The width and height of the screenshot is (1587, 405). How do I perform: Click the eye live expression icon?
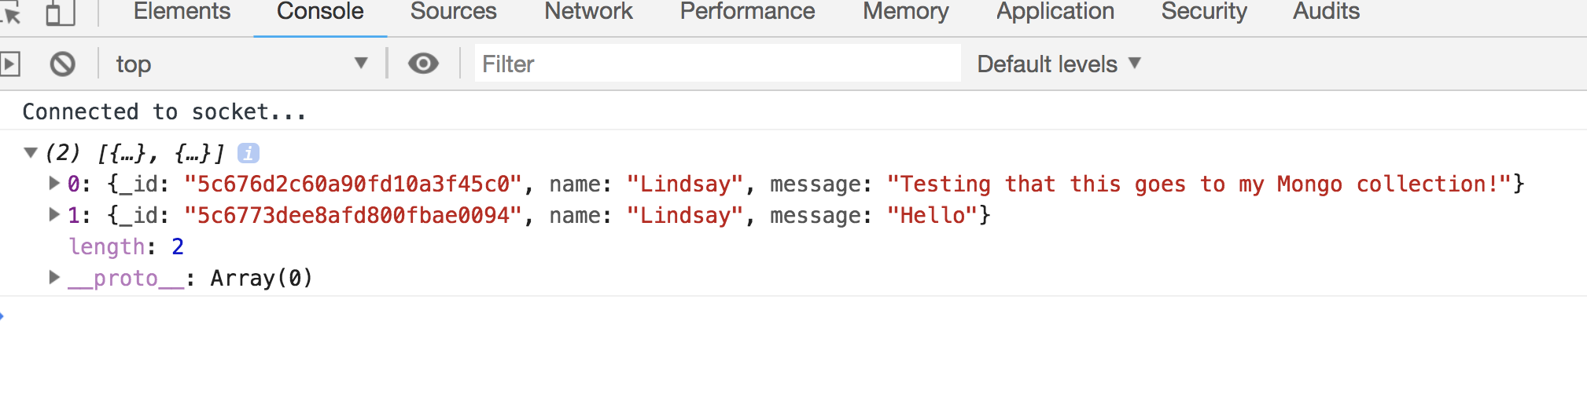pos(423,64)
